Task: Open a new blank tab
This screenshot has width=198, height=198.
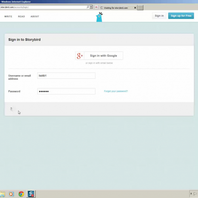Action: 140,8
